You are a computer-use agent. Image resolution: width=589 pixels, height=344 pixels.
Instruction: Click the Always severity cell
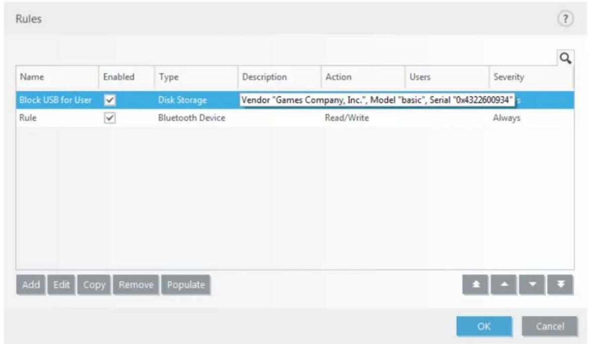(507, 118)
